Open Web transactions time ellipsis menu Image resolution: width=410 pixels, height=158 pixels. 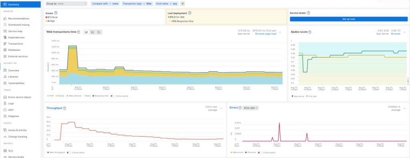tap(280, 32)
